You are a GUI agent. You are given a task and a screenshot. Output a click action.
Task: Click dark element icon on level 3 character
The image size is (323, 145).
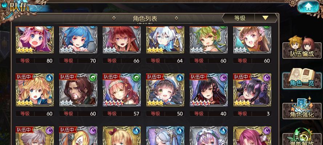click(267, 78)
